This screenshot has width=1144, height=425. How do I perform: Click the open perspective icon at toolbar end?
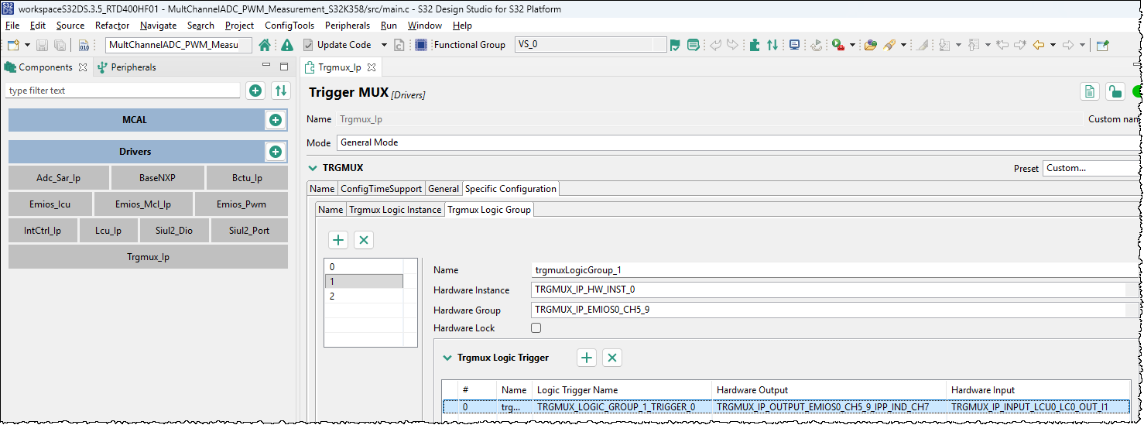[1103, 45]
